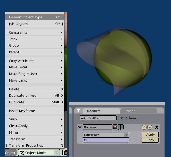The width and height of the screenshot is (171, 157).
Task: Select Duplicate Linked menu entry
Action: click(x=35, y=95)
